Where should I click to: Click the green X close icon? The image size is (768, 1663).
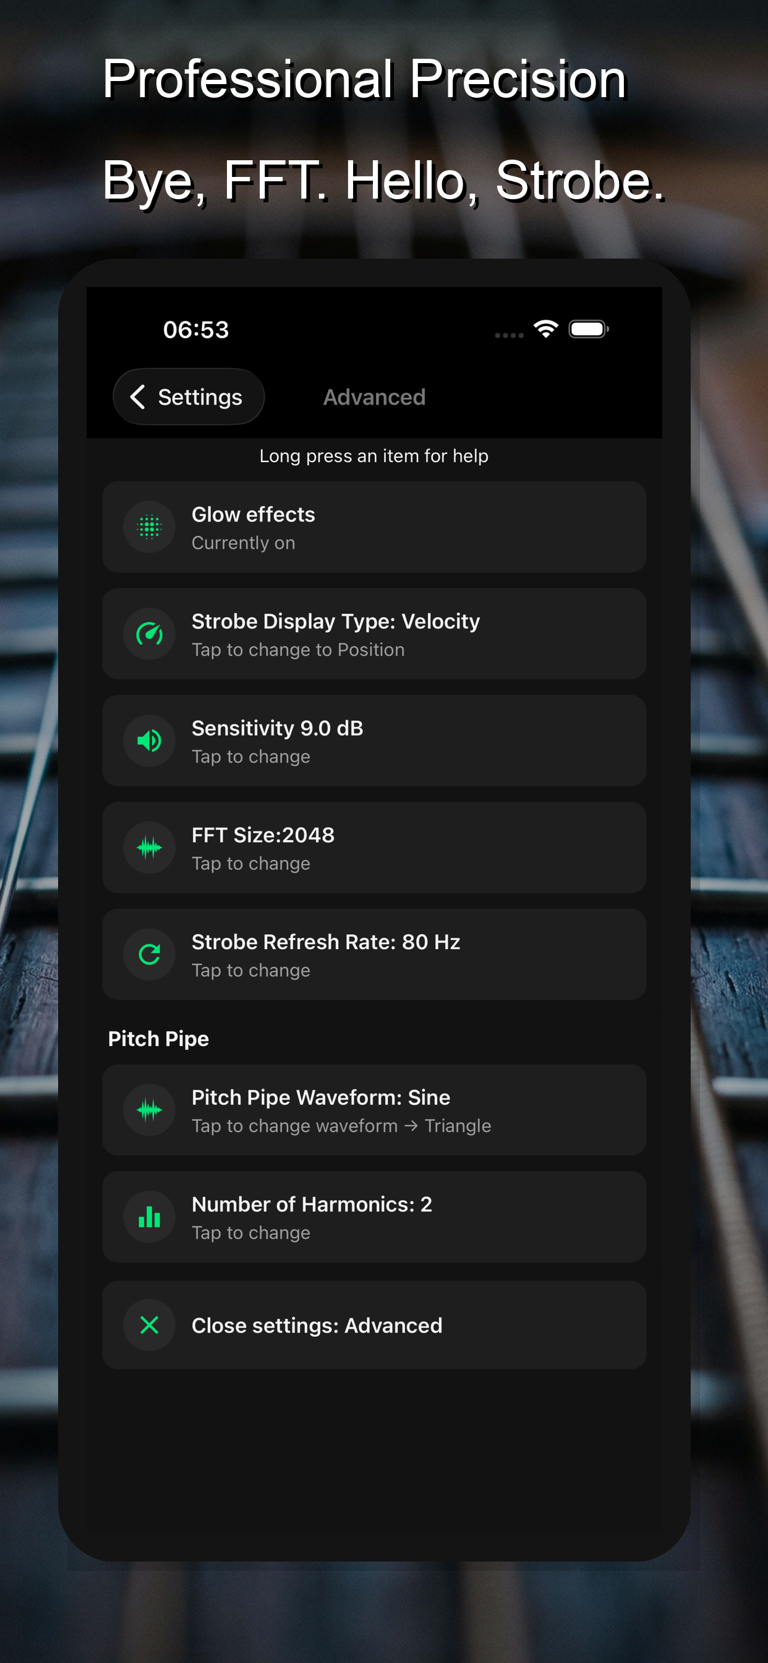pos(149,1325)
